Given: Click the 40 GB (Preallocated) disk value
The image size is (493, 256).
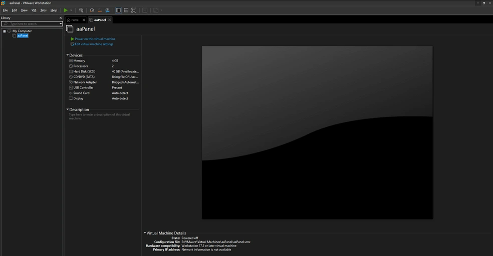Looking at the screenshot, I should pyautogui.click(x=125, y=71).
